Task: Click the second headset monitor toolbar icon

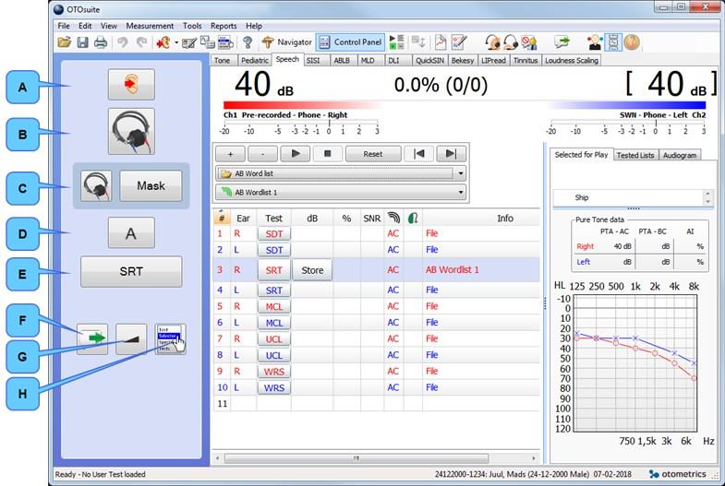Action: coord(511,42)
